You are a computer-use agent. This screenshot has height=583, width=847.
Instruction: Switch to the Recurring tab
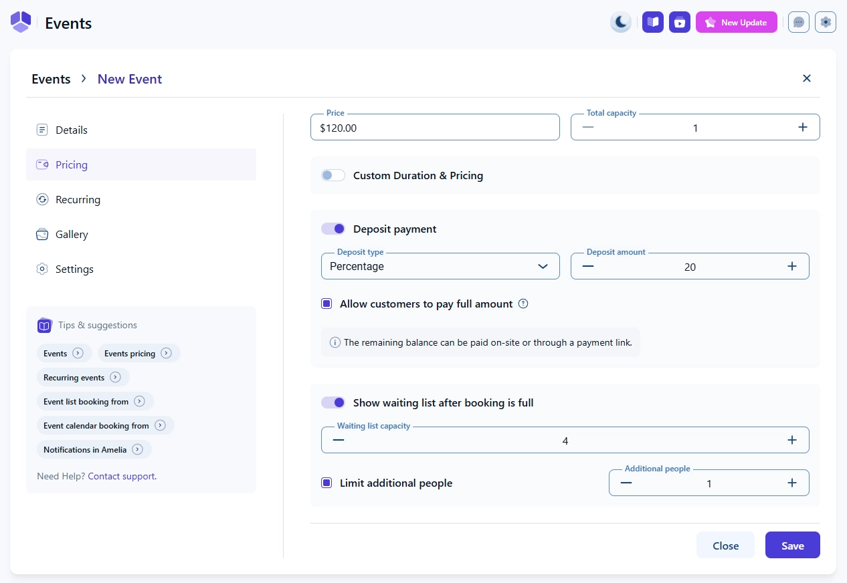click(78, 199)
